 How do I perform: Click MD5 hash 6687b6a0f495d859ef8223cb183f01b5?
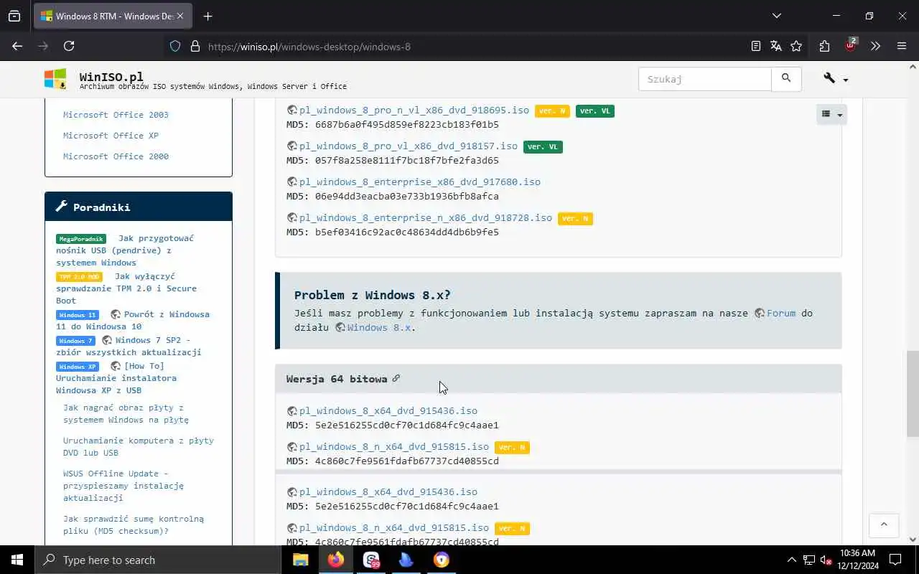(407, 125)
